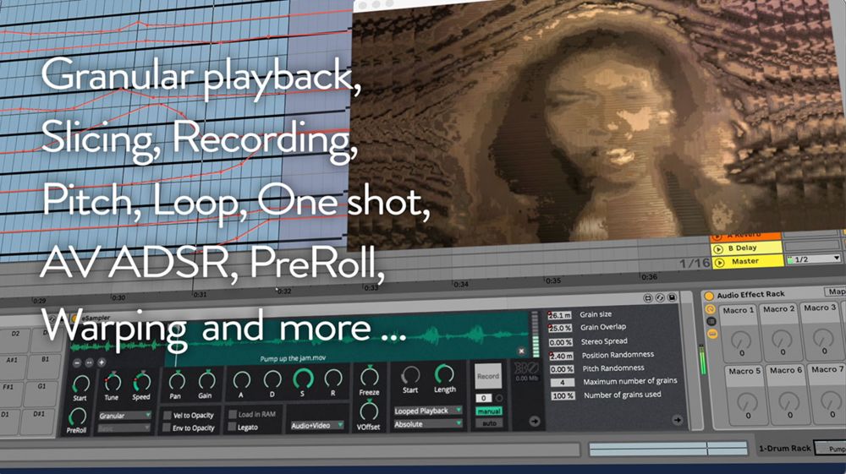Click the 'Pump up the jam.mov' file name

293,358
